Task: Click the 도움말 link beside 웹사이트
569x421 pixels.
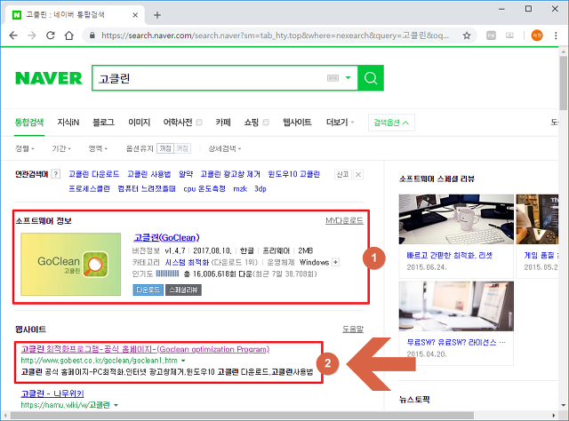Action: coord(353,330)
